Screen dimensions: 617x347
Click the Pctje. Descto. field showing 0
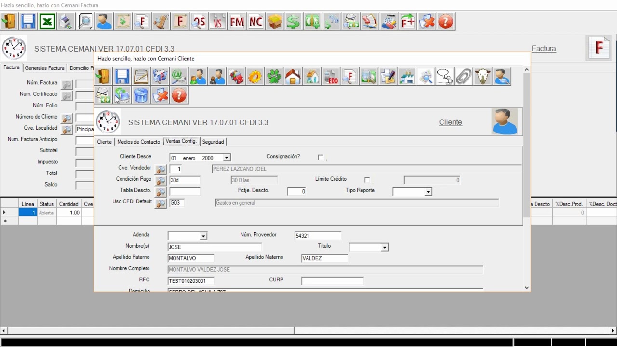tap(296, 191)
